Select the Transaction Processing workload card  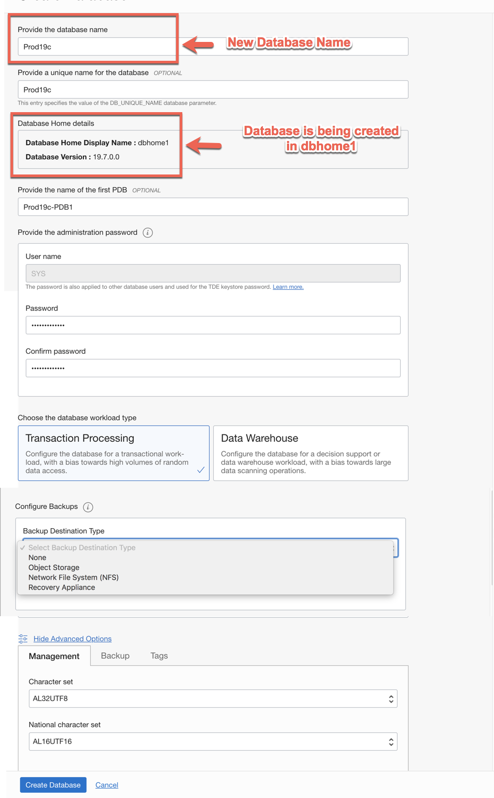click(x=114, y=453)
